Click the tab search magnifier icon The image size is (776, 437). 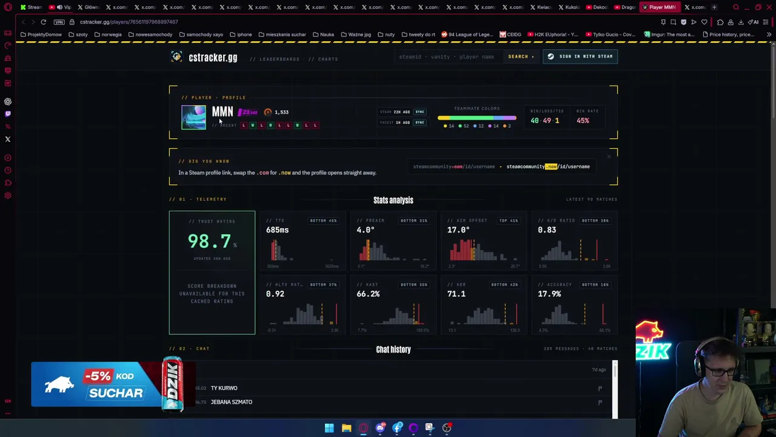point(736,7)
